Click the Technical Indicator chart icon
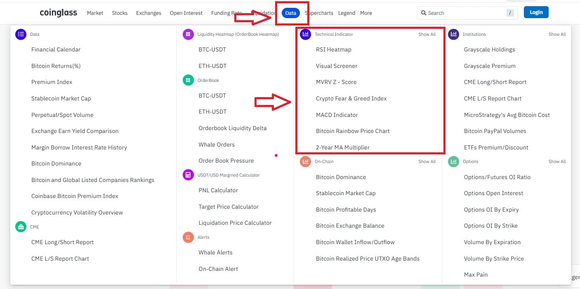This screenshot has width=580, height=289. coord(305,34)
